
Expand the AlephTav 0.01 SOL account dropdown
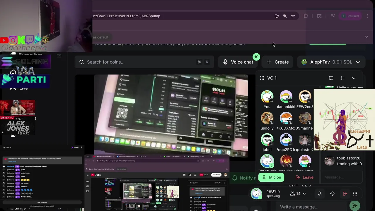coord(332,62)
